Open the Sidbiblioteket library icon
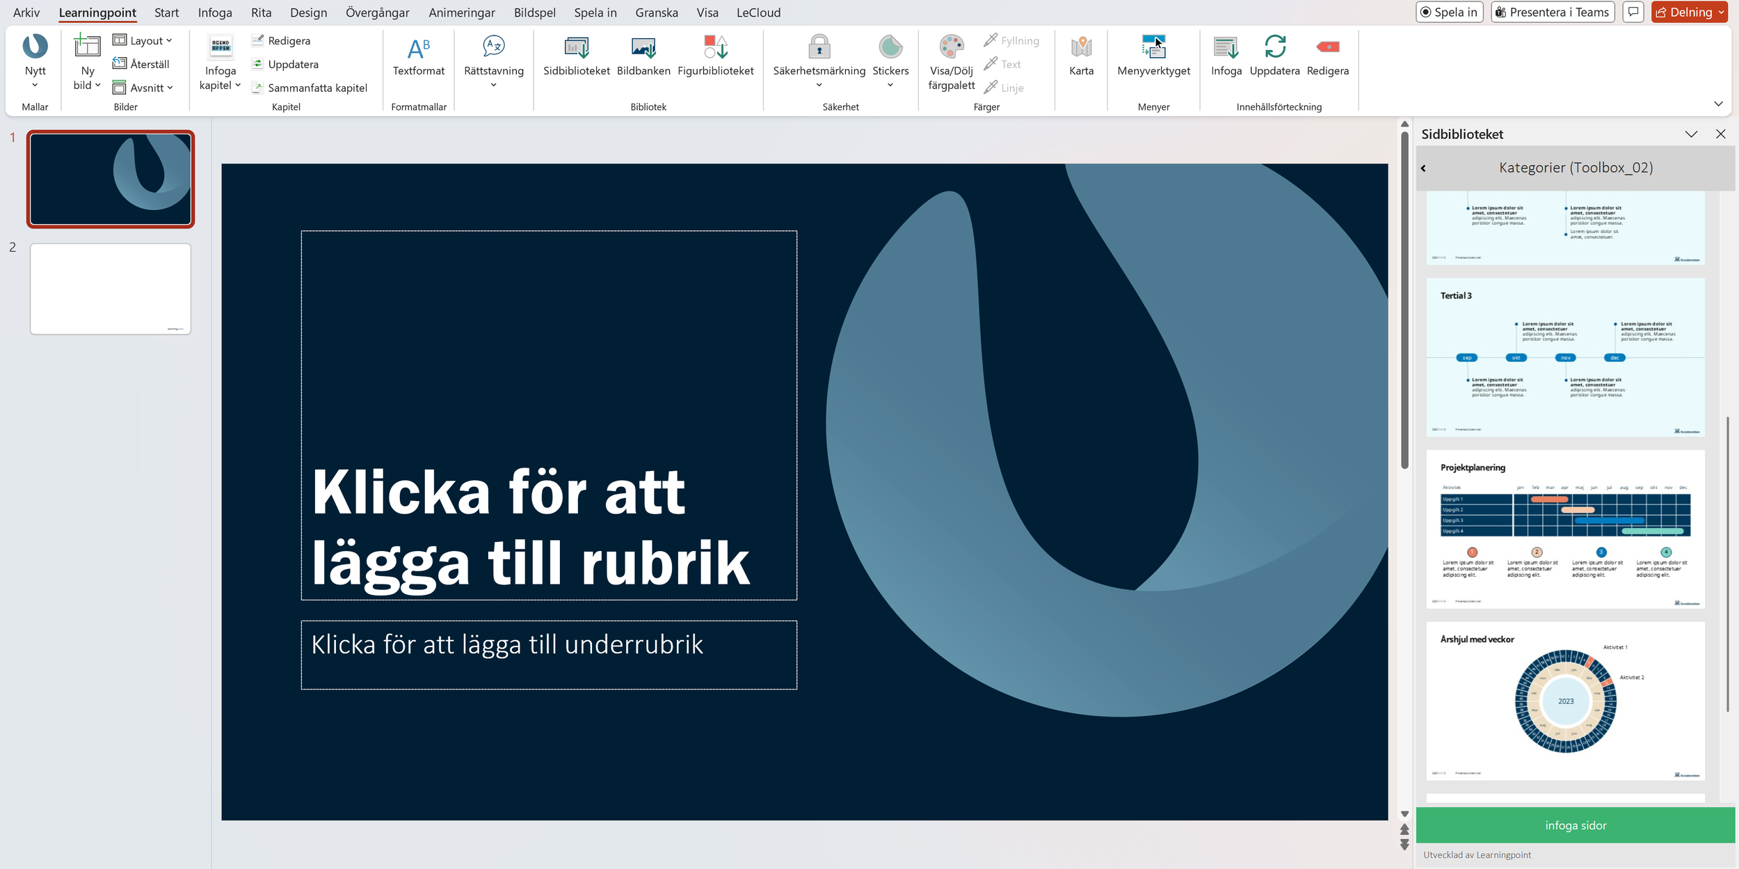This screenshot has width=1739, height=869. (x=576, y=47)
